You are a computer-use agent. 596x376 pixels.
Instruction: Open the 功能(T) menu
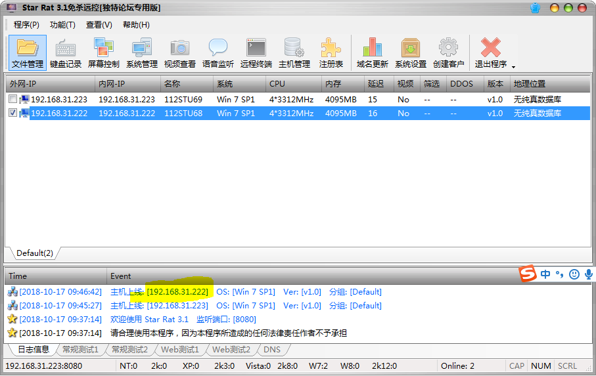pyautogui.click(x=62, y=25)
